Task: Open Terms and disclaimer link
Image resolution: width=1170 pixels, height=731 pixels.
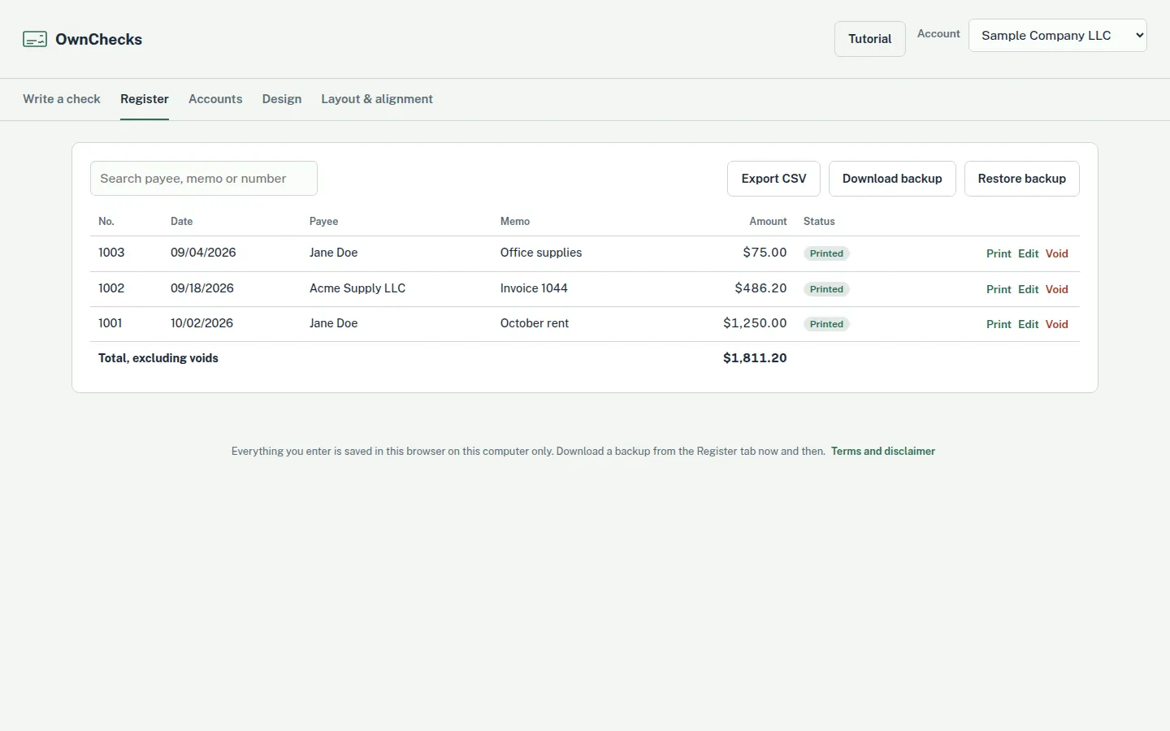Action: click(x=883, y=452)
